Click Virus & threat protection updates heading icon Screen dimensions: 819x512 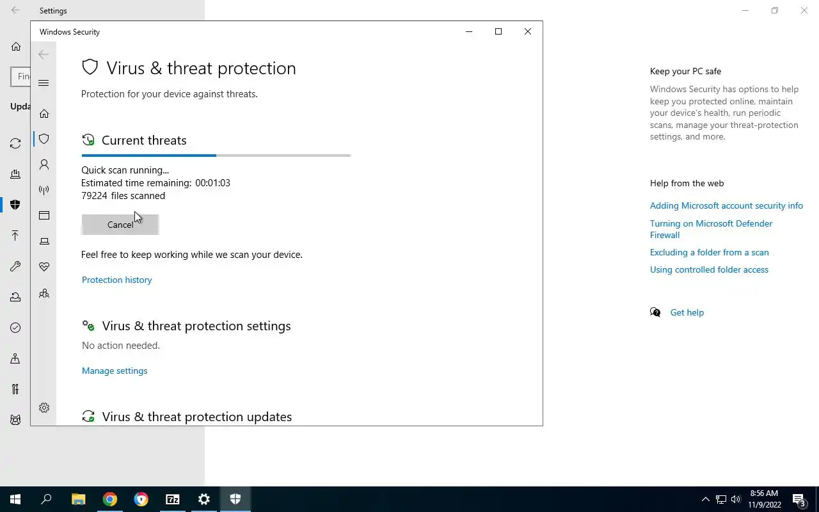coord(88,417)
